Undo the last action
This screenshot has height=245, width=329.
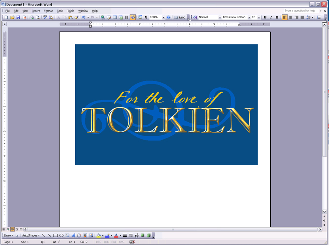point(84,17)
